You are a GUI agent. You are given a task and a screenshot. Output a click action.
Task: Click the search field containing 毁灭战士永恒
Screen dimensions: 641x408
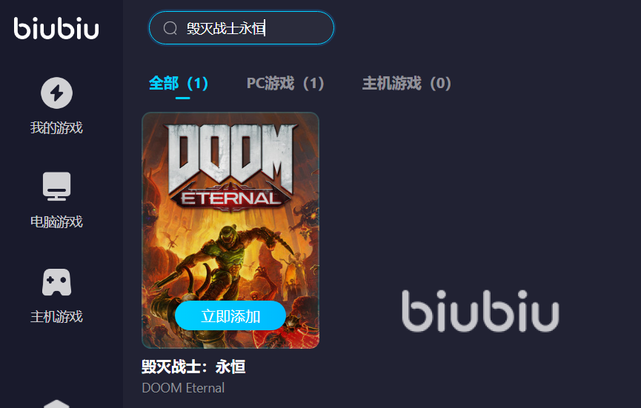point(241,28)
